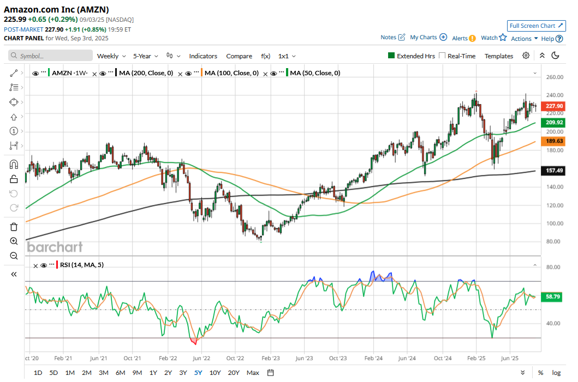The image size is (578, 382).
Task: Collapse the price pane legend
Action: pos(535,73)
